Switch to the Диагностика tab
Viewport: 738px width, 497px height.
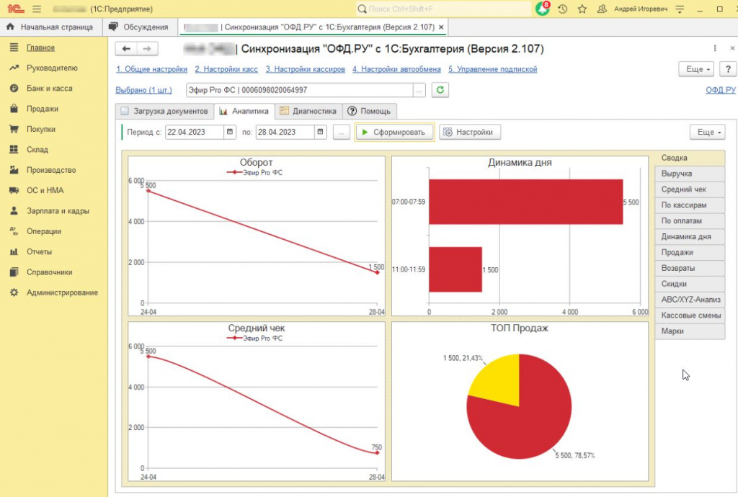pyautogui.click(x=308, y=112)
